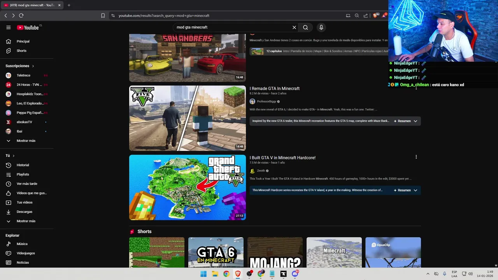Expand Tú section with Mostrar más below Descargas

point(26,221)
